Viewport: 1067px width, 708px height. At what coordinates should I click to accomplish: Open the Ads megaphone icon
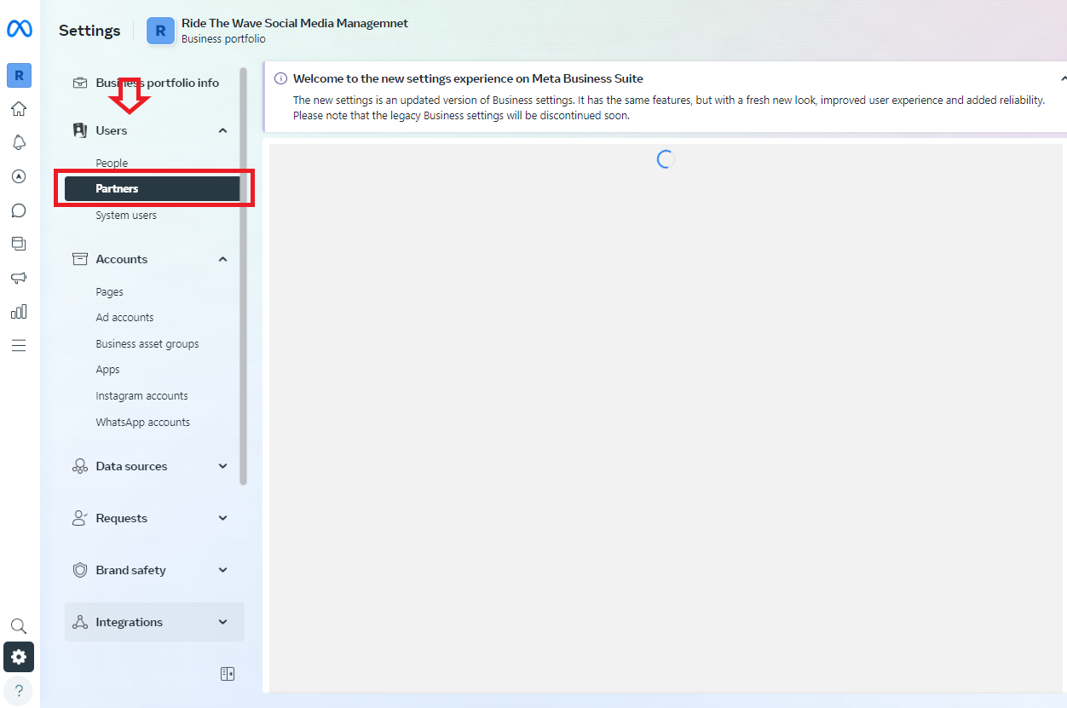pos(19,277)
